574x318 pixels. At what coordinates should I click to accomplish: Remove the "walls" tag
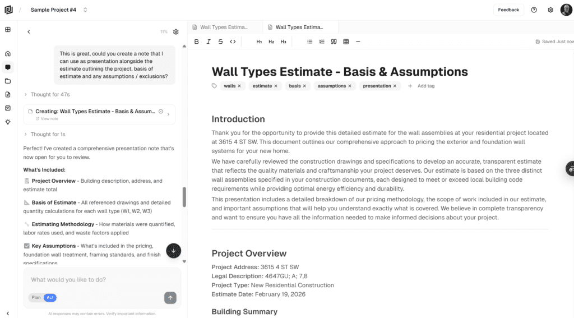tap(239, 86)
